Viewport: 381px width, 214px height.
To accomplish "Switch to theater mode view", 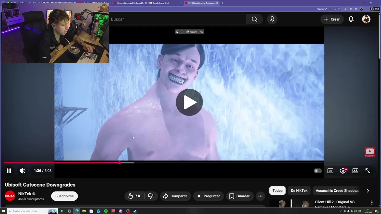I will point(355,171).
